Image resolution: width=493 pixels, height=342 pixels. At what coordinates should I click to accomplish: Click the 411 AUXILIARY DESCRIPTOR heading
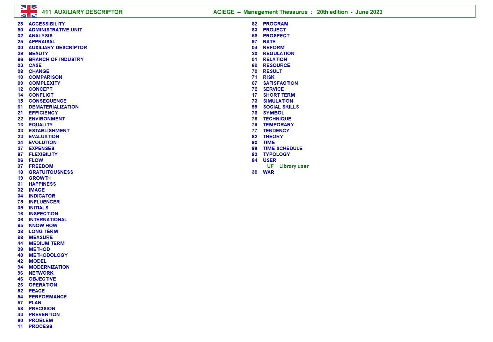coord(82,12)
